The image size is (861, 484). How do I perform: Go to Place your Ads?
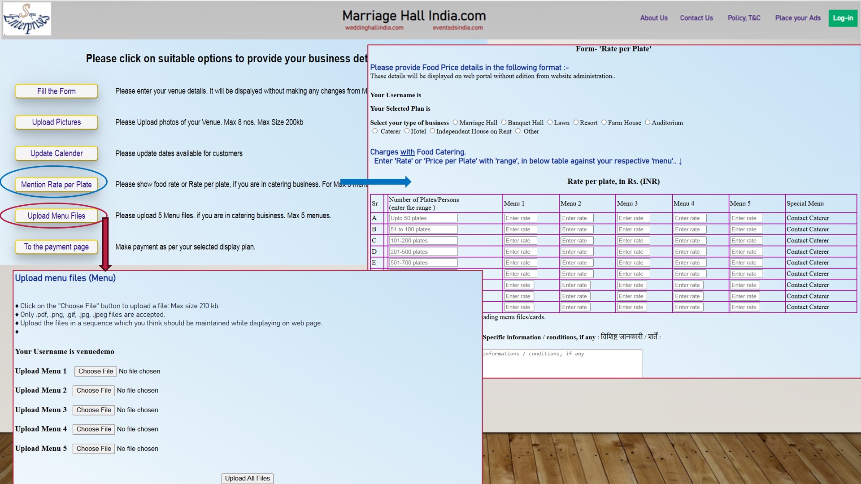pyautogui.click(x=798, y=18)
